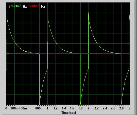Click the second Hz unit label
Image resolution: width=137 pixels, height=115 pixels.
(x=43, y=7)
